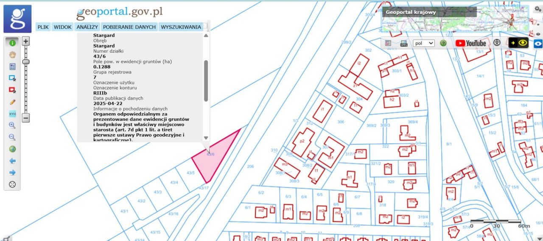Click the zoom level slider handle
The height and width of the screenshot is (241, 543).
pyautogui.click(x=26, y=62)
